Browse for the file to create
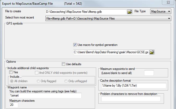The width and height of the screenshot is (176, 109). pyautogui.click(x=130, y=12)
